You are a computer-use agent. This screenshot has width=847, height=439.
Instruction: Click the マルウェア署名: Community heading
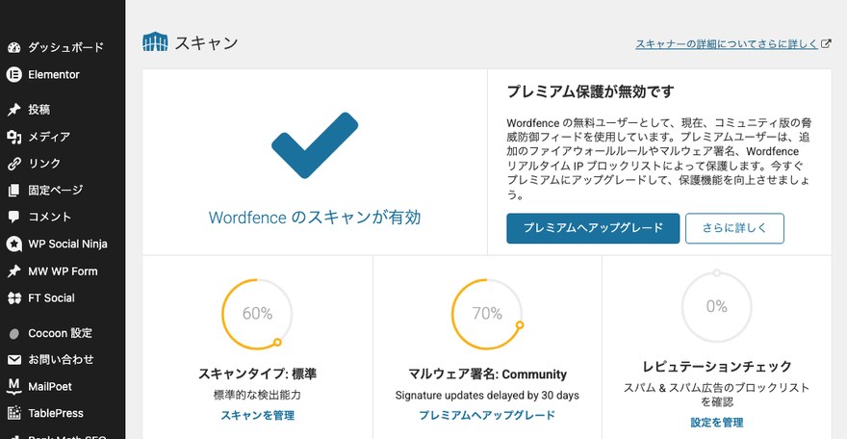[487, 374]
